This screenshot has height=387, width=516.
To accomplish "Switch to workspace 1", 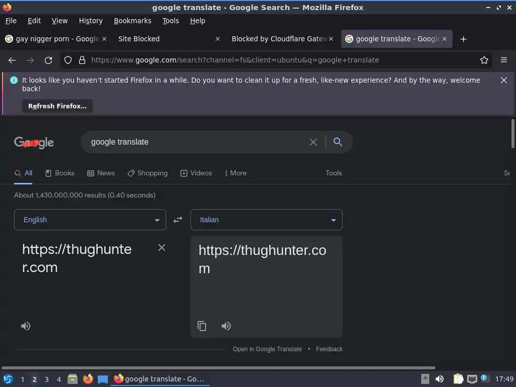I will tap(22, 379).
